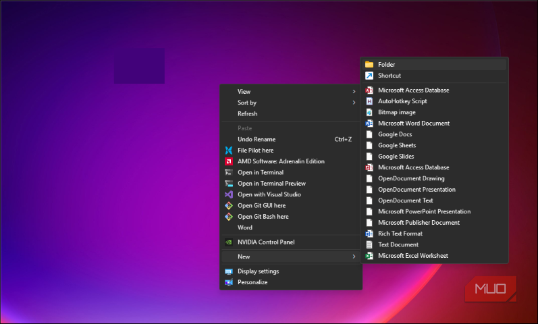Open Display settings
Screen dimensions: 538x324
[291, 271]
